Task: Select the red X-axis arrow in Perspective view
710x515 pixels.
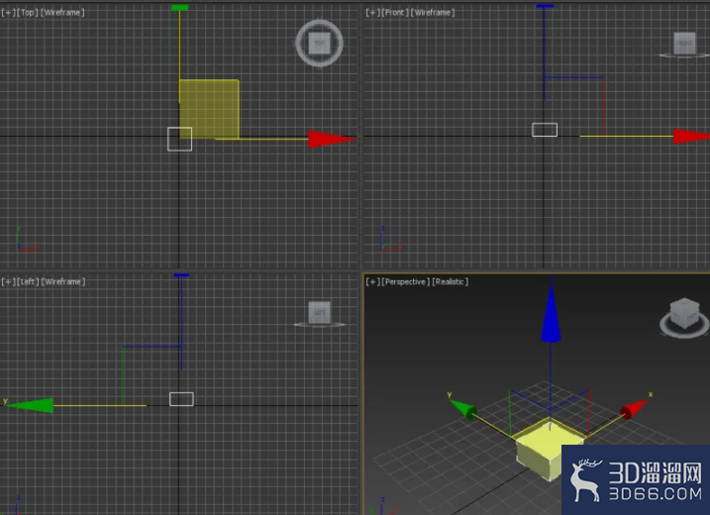Action: tap(634, 409)
